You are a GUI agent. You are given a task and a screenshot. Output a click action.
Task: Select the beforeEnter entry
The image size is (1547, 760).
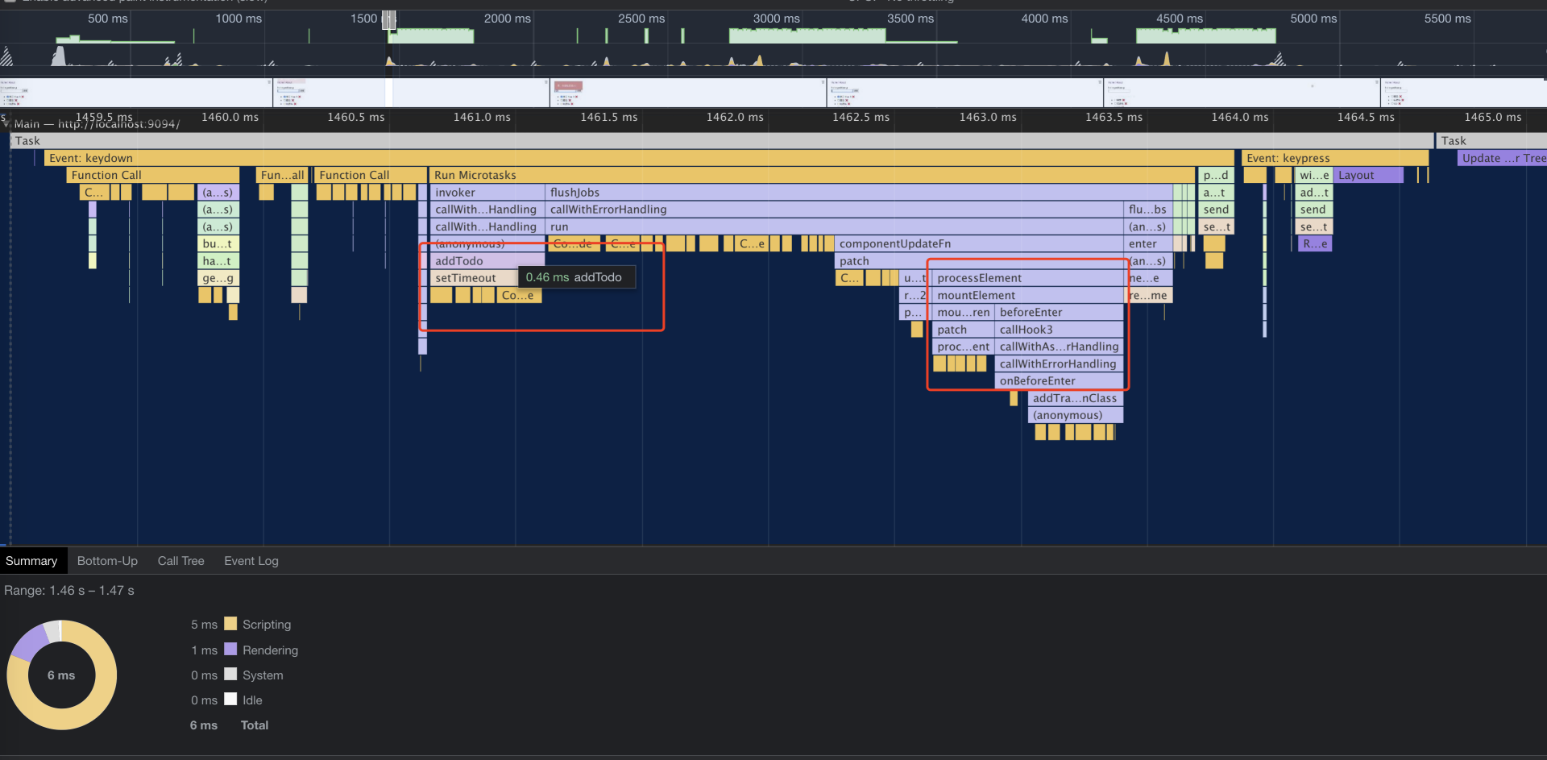(1059, 313)
